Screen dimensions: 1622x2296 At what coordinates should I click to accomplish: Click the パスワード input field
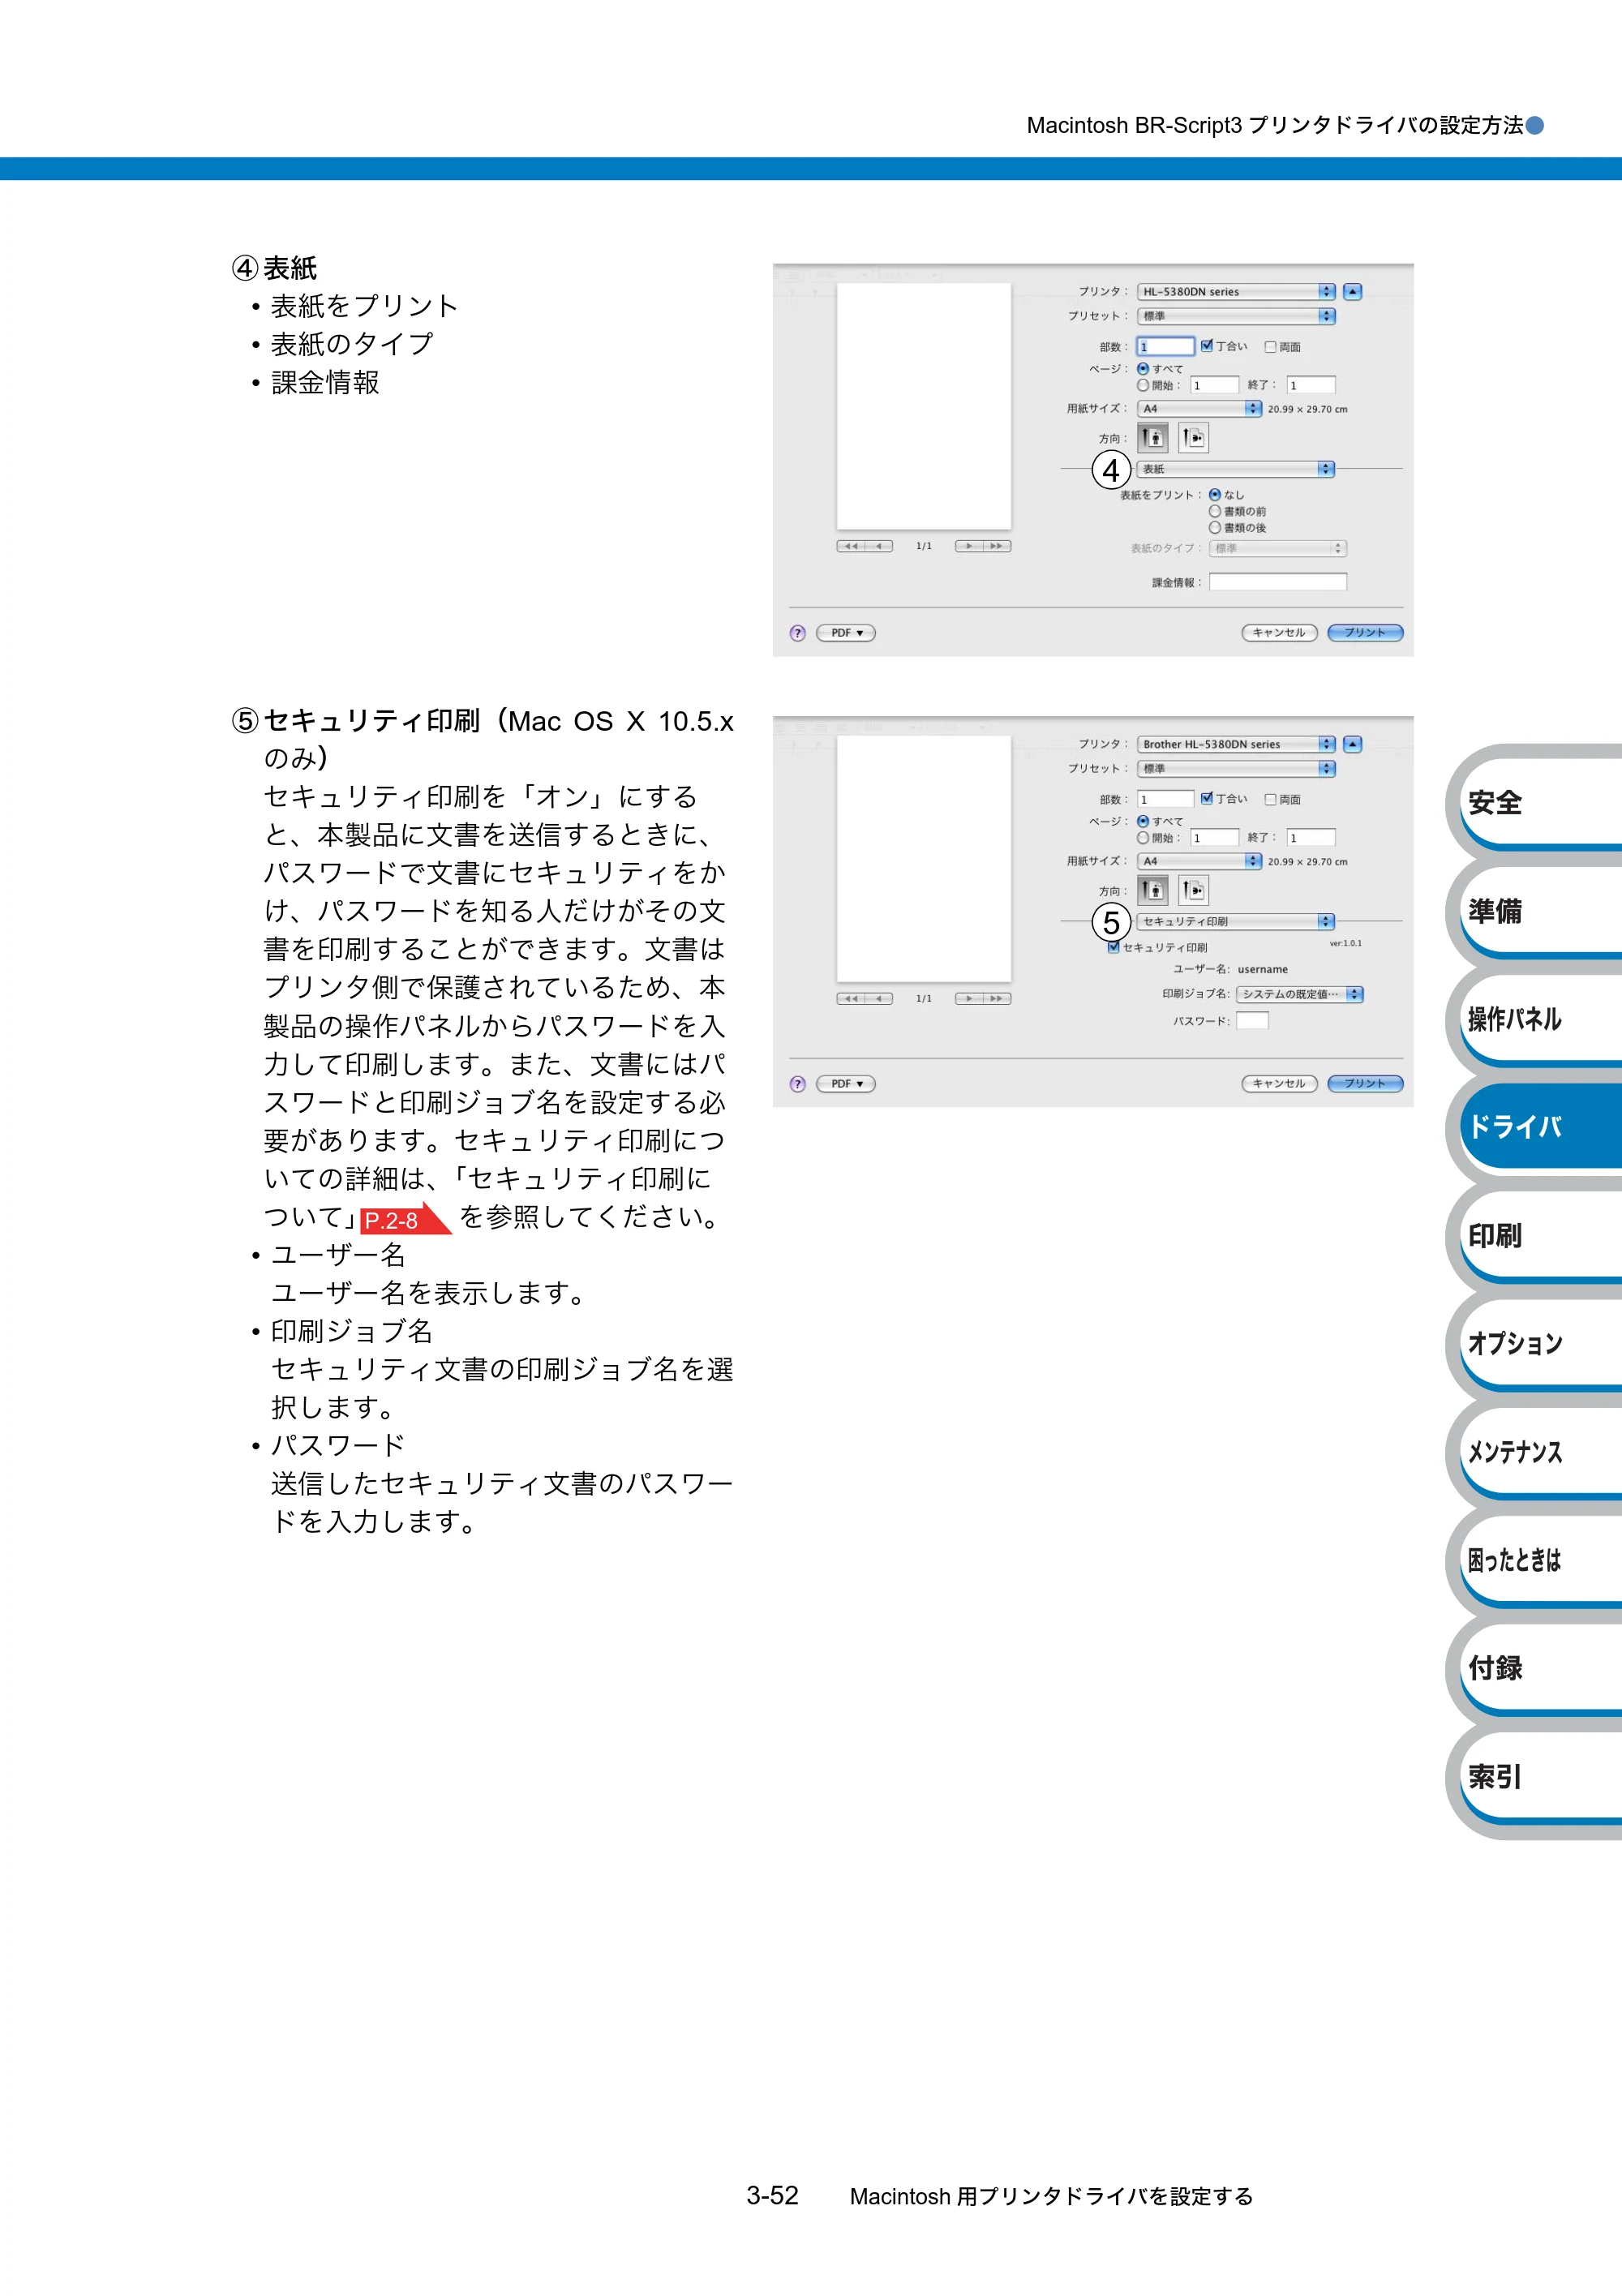coord(1252,1021)
